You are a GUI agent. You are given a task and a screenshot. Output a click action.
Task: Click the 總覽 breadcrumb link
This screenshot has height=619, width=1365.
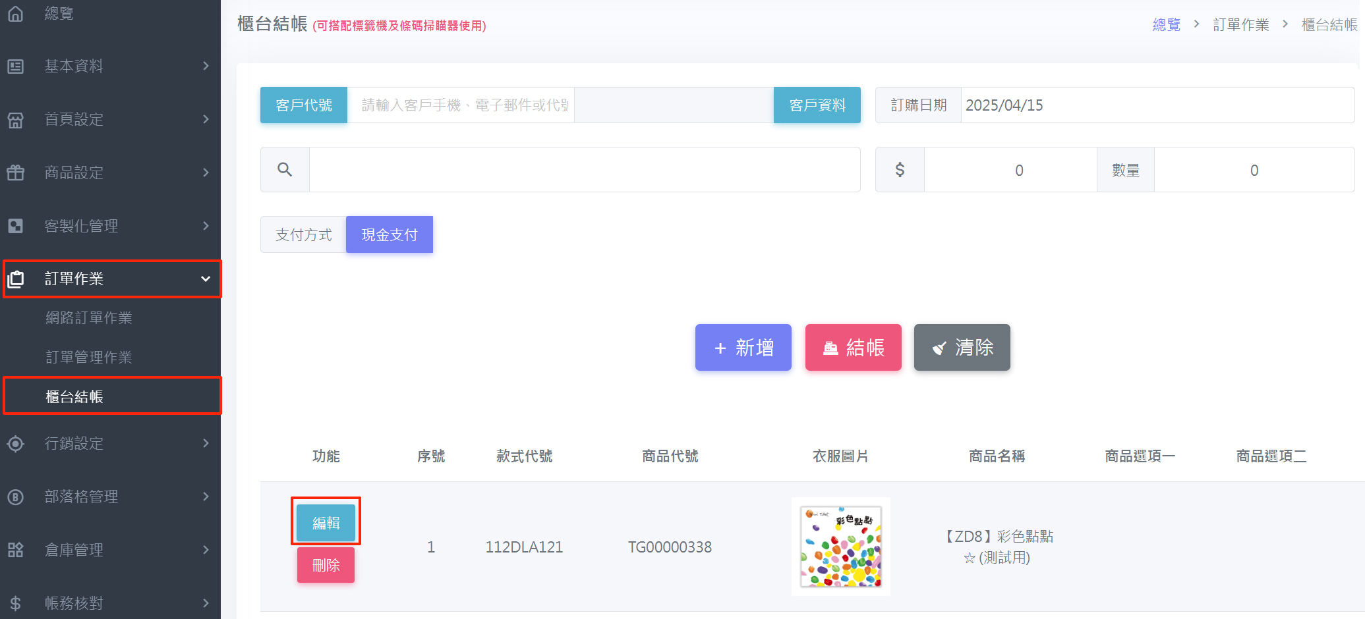coord(1166,25)
